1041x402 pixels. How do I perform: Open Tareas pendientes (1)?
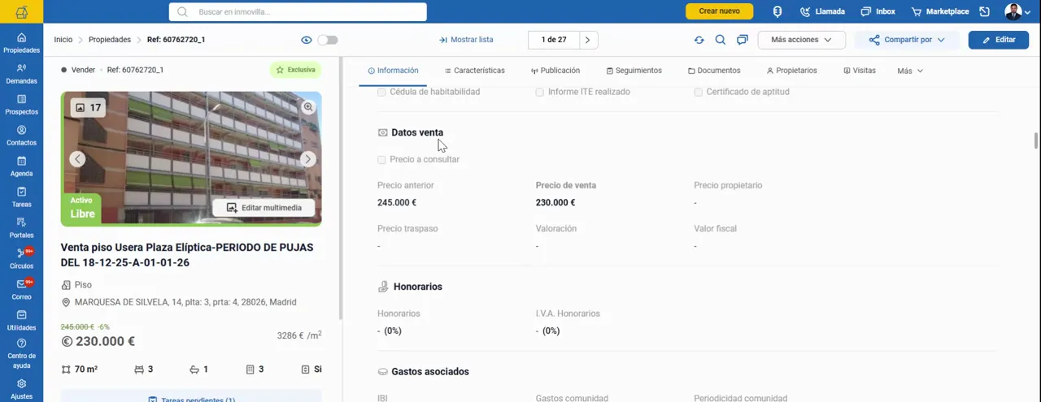pos(191,400)
